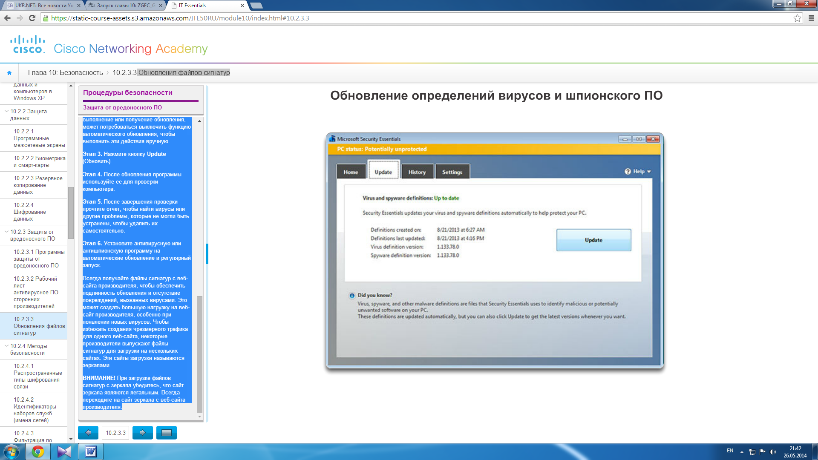Open Action Center flag icon in tray
Screen dimensions: 818x460
763,452
